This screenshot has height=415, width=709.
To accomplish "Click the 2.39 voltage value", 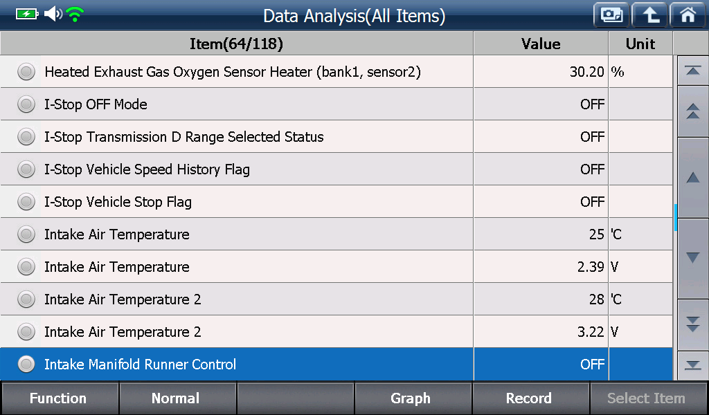I will click(591, 267).
